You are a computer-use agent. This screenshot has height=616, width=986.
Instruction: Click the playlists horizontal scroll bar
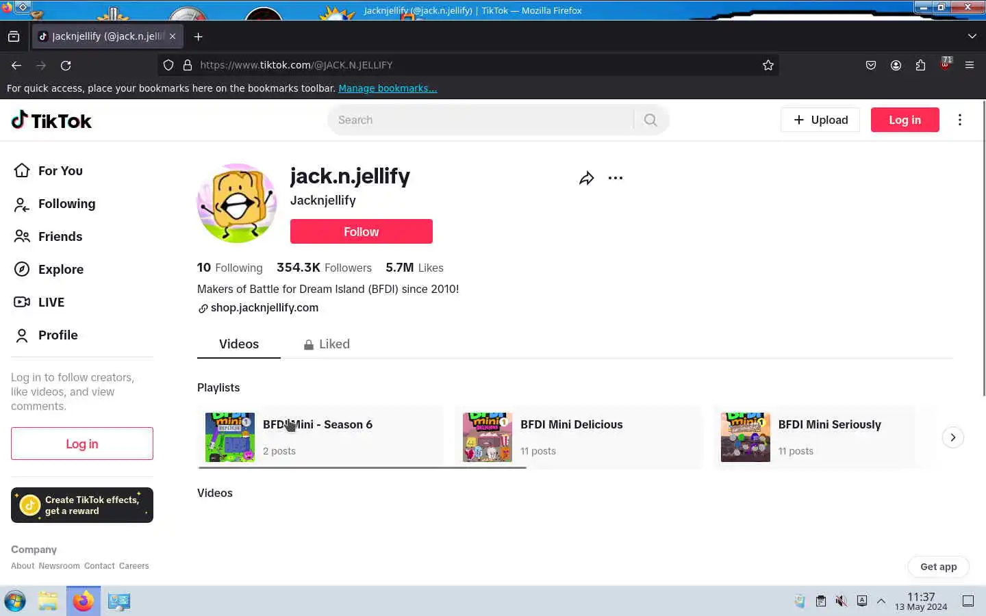362,467
